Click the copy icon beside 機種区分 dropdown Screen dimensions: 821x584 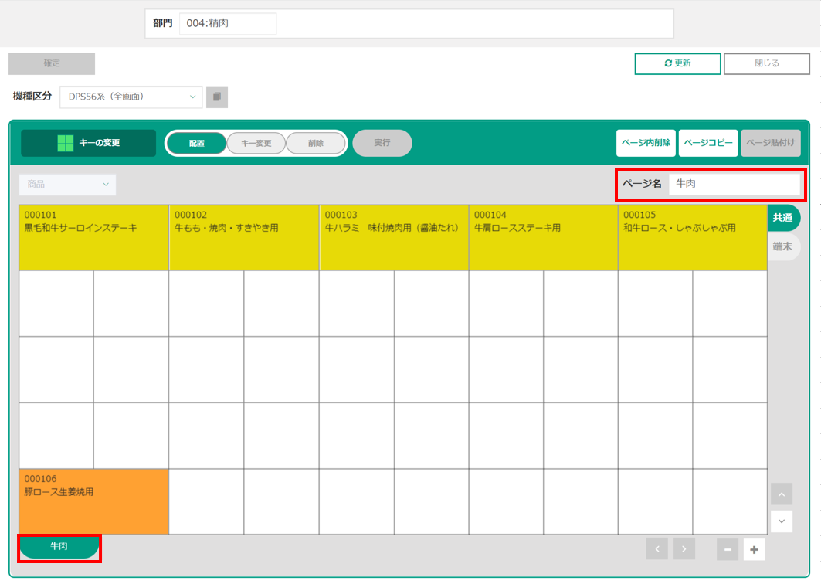click(217, 97)
